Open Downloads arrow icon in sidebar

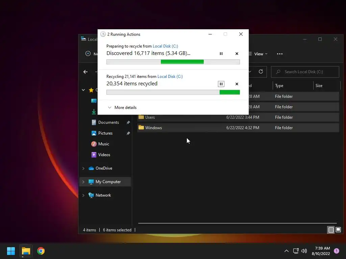[x=94, y=112]
